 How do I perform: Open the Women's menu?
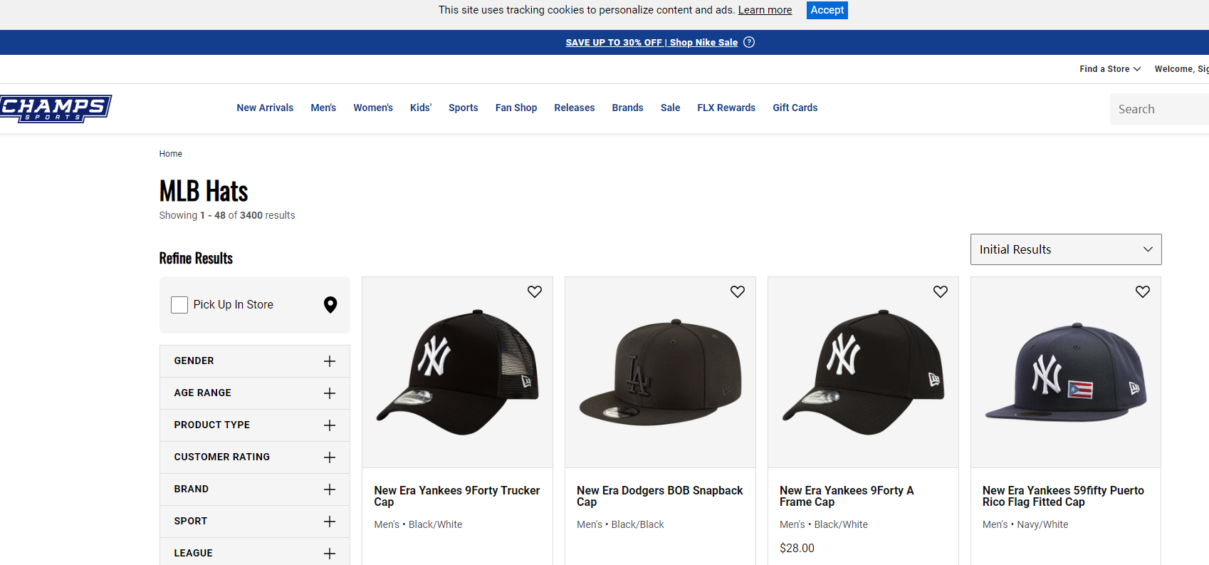click(x=373, y=108)
